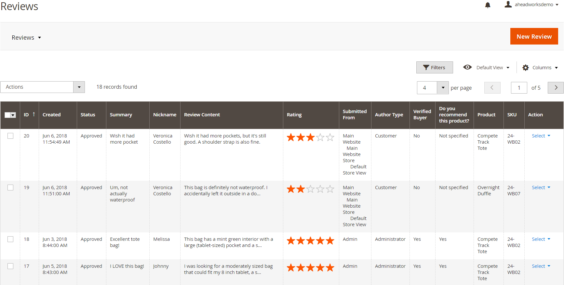The height and width of the screenshot is (285, 564).
Task: Click the five-star rating of review 18
Action: click(x=310, y=240)
